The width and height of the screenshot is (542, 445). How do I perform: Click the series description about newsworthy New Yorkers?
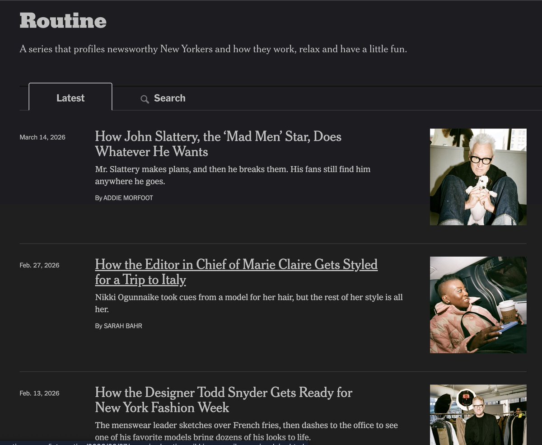tap(213, 49)
